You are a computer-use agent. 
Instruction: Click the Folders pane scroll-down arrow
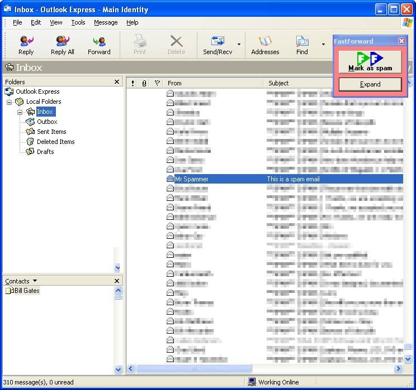coord(117,268)
